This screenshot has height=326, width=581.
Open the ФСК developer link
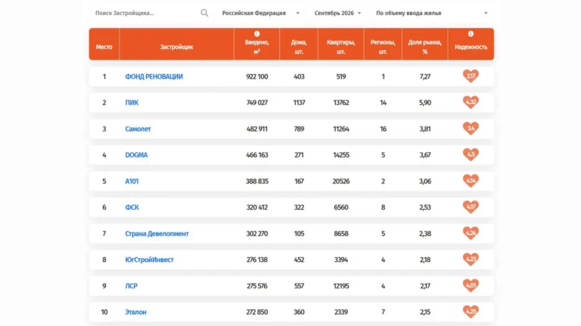click(132, 208)
